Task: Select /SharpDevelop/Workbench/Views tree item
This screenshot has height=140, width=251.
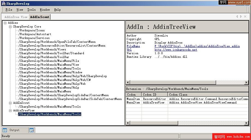Action: pyautogui.click(x=42, y=50)
